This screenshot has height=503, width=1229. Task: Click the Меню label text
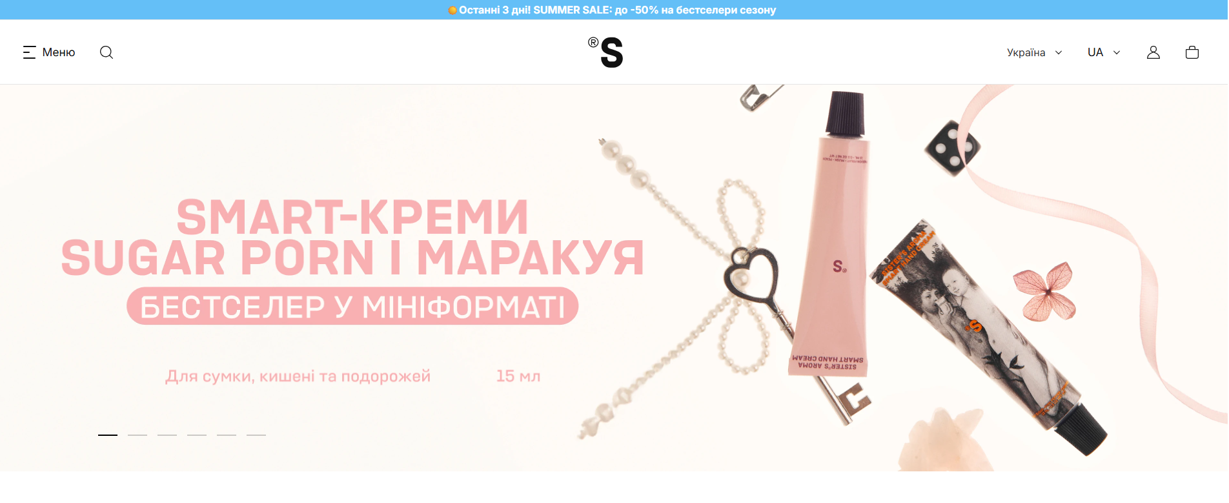59,52
